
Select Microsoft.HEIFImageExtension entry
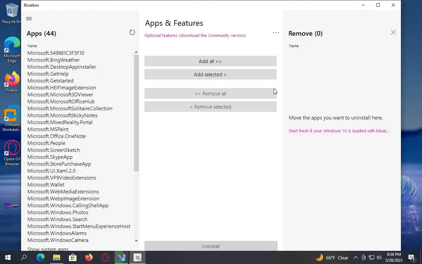click(62, 87)
